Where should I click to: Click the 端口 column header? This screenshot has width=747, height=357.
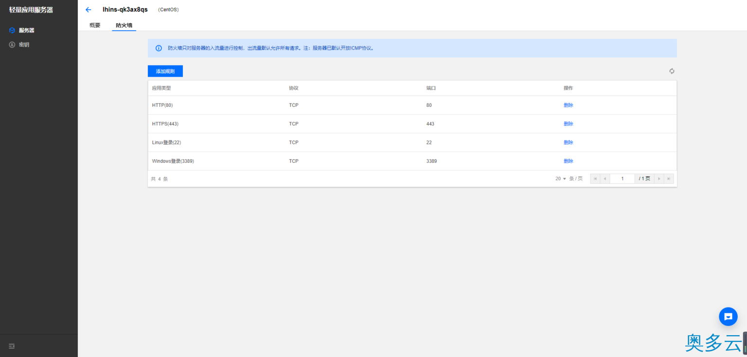(431, 88)
